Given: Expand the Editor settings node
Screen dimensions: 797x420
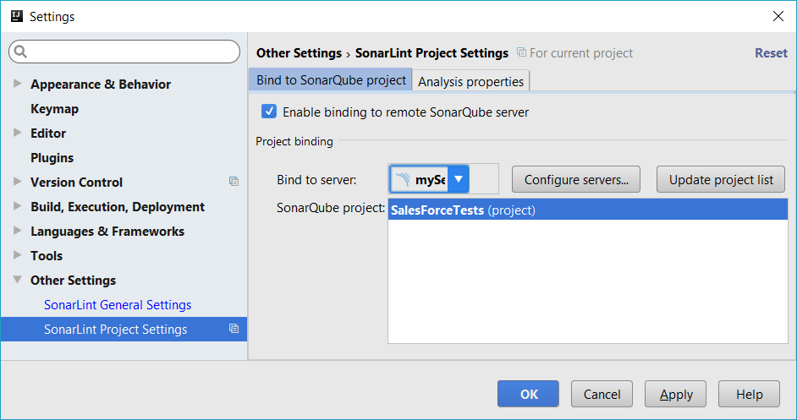Looking at the screenshot, I should (18, 133).
